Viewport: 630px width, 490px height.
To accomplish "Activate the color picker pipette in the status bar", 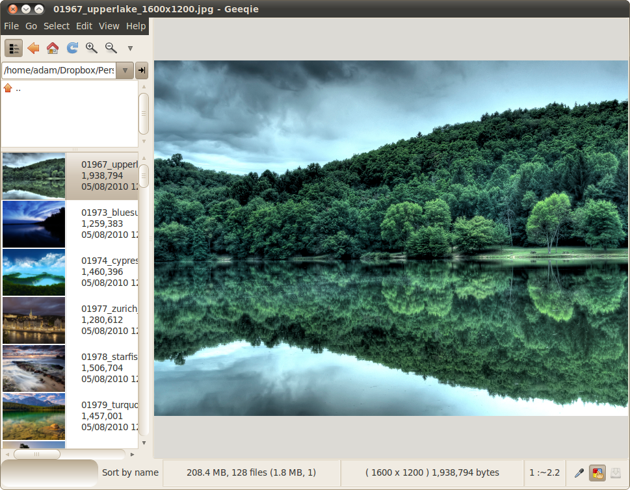I will click(x=578, y=473).
